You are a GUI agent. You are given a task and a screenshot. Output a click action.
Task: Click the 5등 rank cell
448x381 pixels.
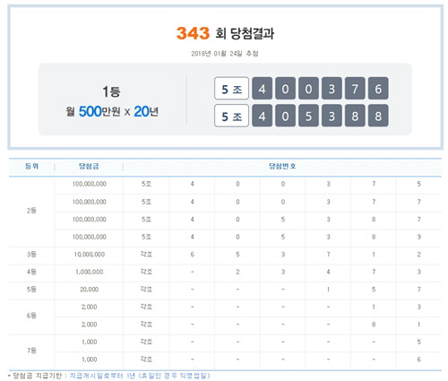(31, 290)
